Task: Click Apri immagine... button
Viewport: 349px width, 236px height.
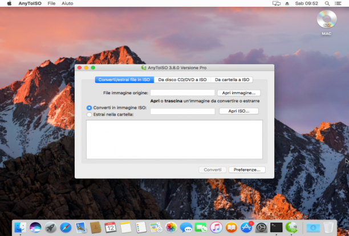Action: (x=238, y=93)
